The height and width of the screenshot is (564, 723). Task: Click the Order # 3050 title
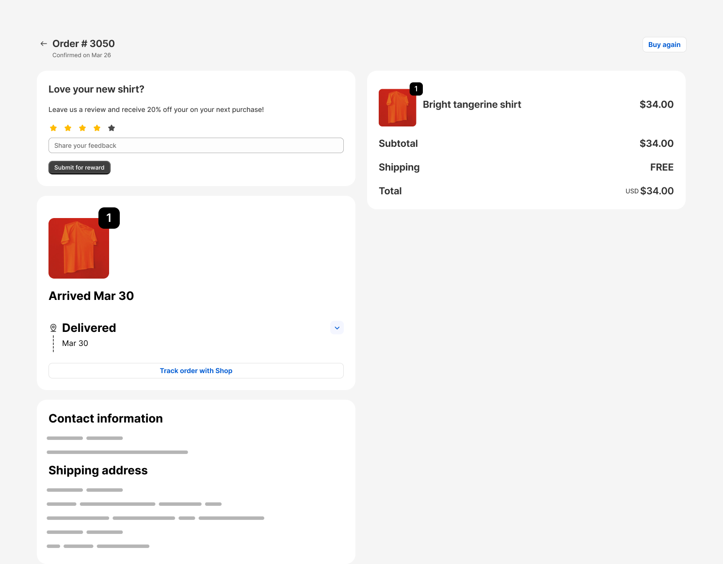click(x=83, y=44)
